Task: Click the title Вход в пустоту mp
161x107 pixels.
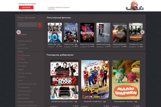Action: pos(87,44)
